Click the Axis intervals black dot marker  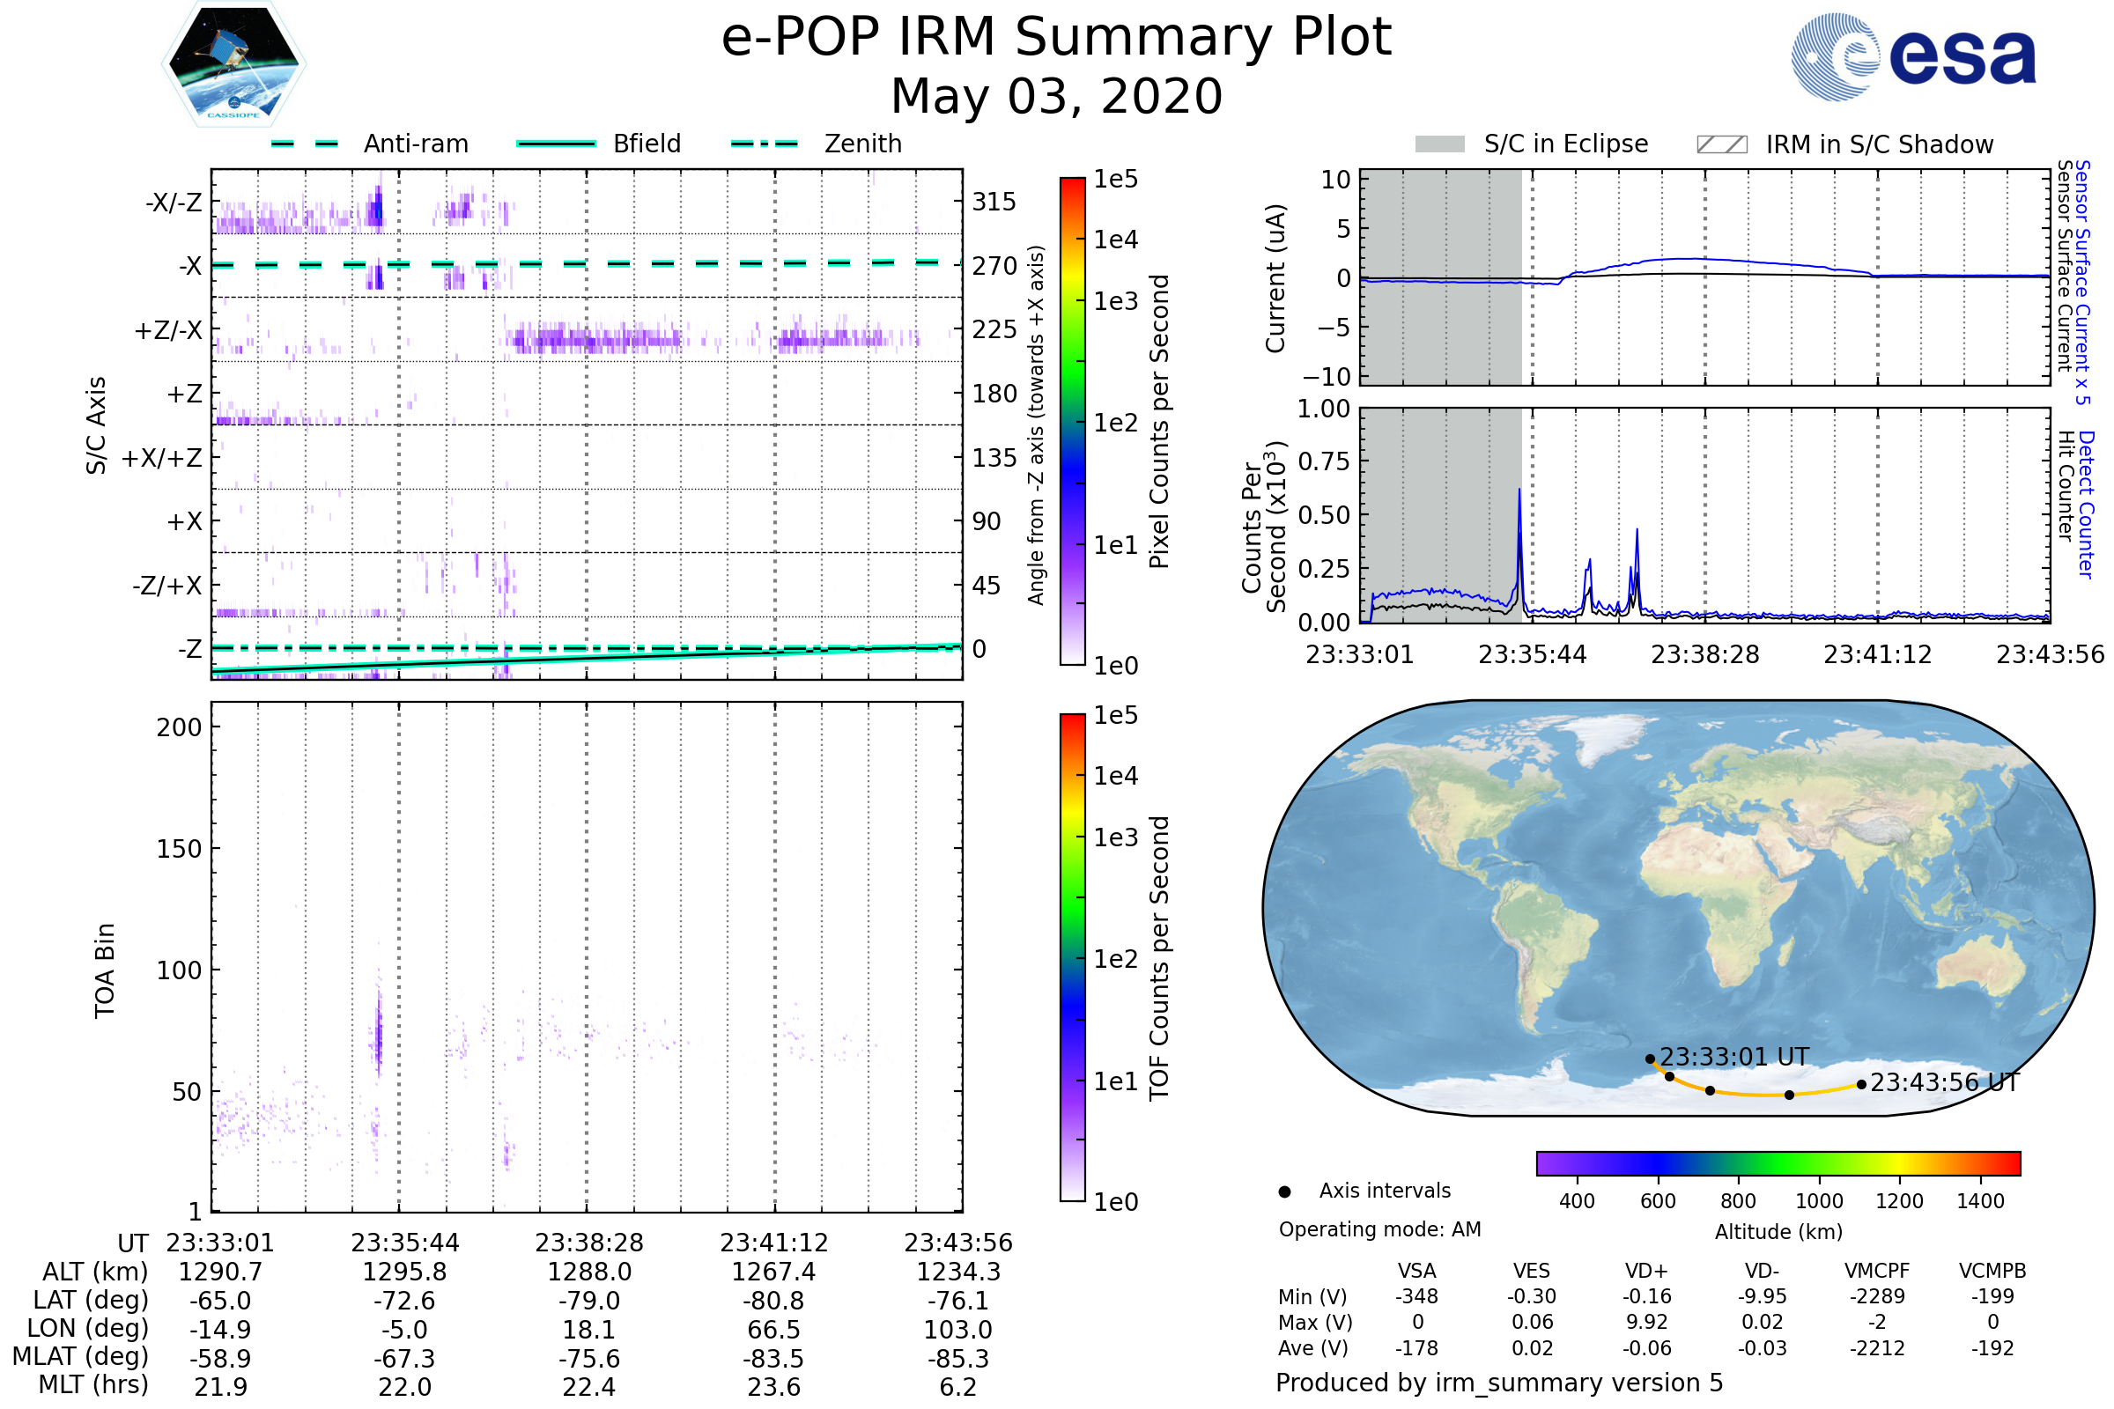[x=1285, y=1192]
